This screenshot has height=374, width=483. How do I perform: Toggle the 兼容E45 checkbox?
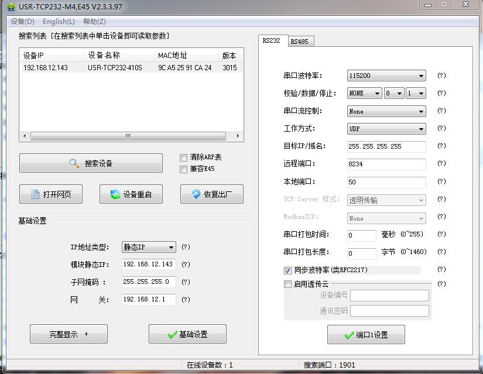[x=183, y=169]
